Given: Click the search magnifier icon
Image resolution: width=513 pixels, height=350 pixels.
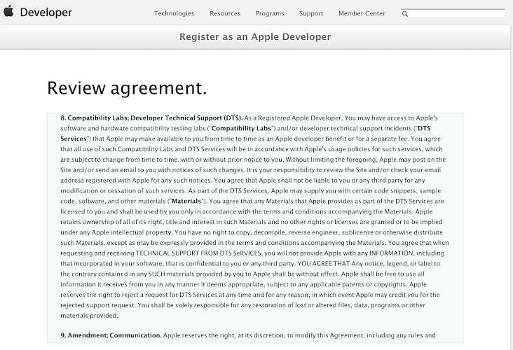Looking at the screenshot, I should (405, 14).
